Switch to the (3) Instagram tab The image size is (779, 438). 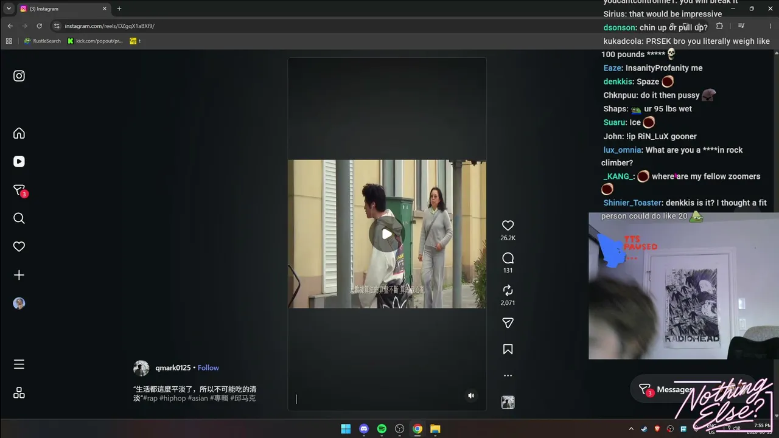[63, 9]
